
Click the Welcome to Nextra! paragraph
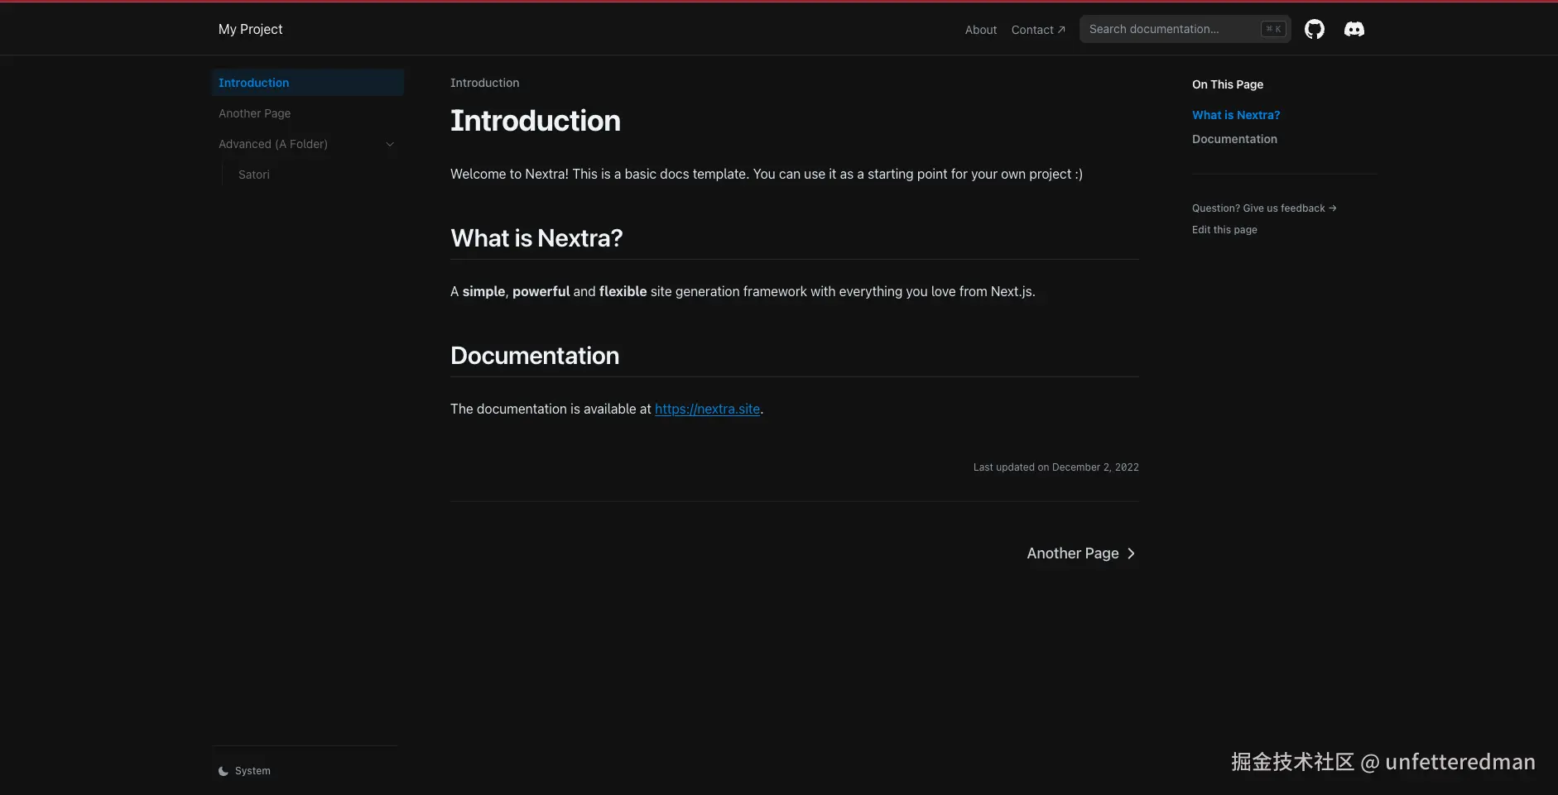click(x=767, y=174)
